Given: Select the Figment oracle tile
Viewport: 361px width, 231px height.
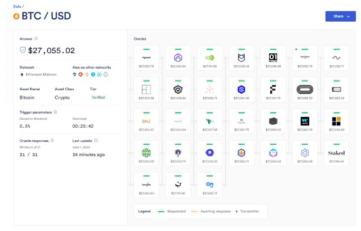Looking at the screenshot, I should 146,57.
